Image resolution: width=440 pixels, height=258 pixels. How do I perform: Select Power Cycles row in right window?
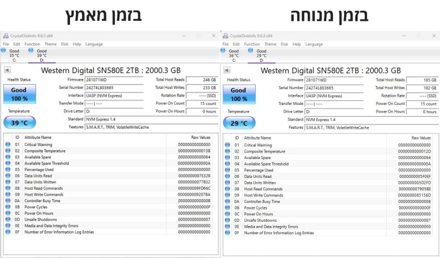point(327,208)
